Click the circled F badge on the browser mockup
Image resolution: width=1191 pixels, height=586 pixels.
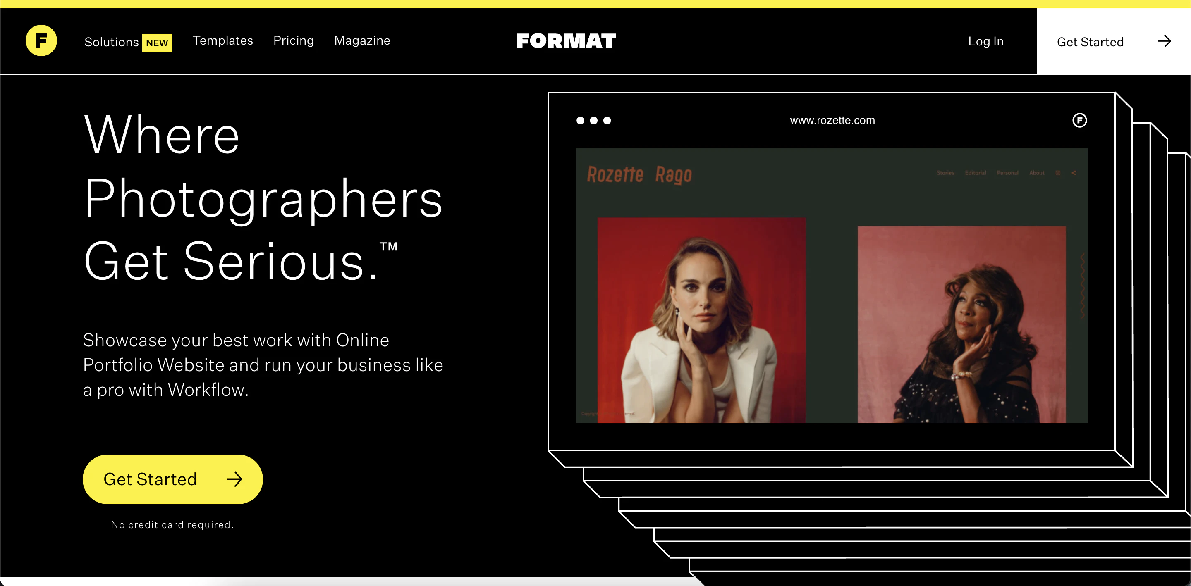coord(1080,120)
